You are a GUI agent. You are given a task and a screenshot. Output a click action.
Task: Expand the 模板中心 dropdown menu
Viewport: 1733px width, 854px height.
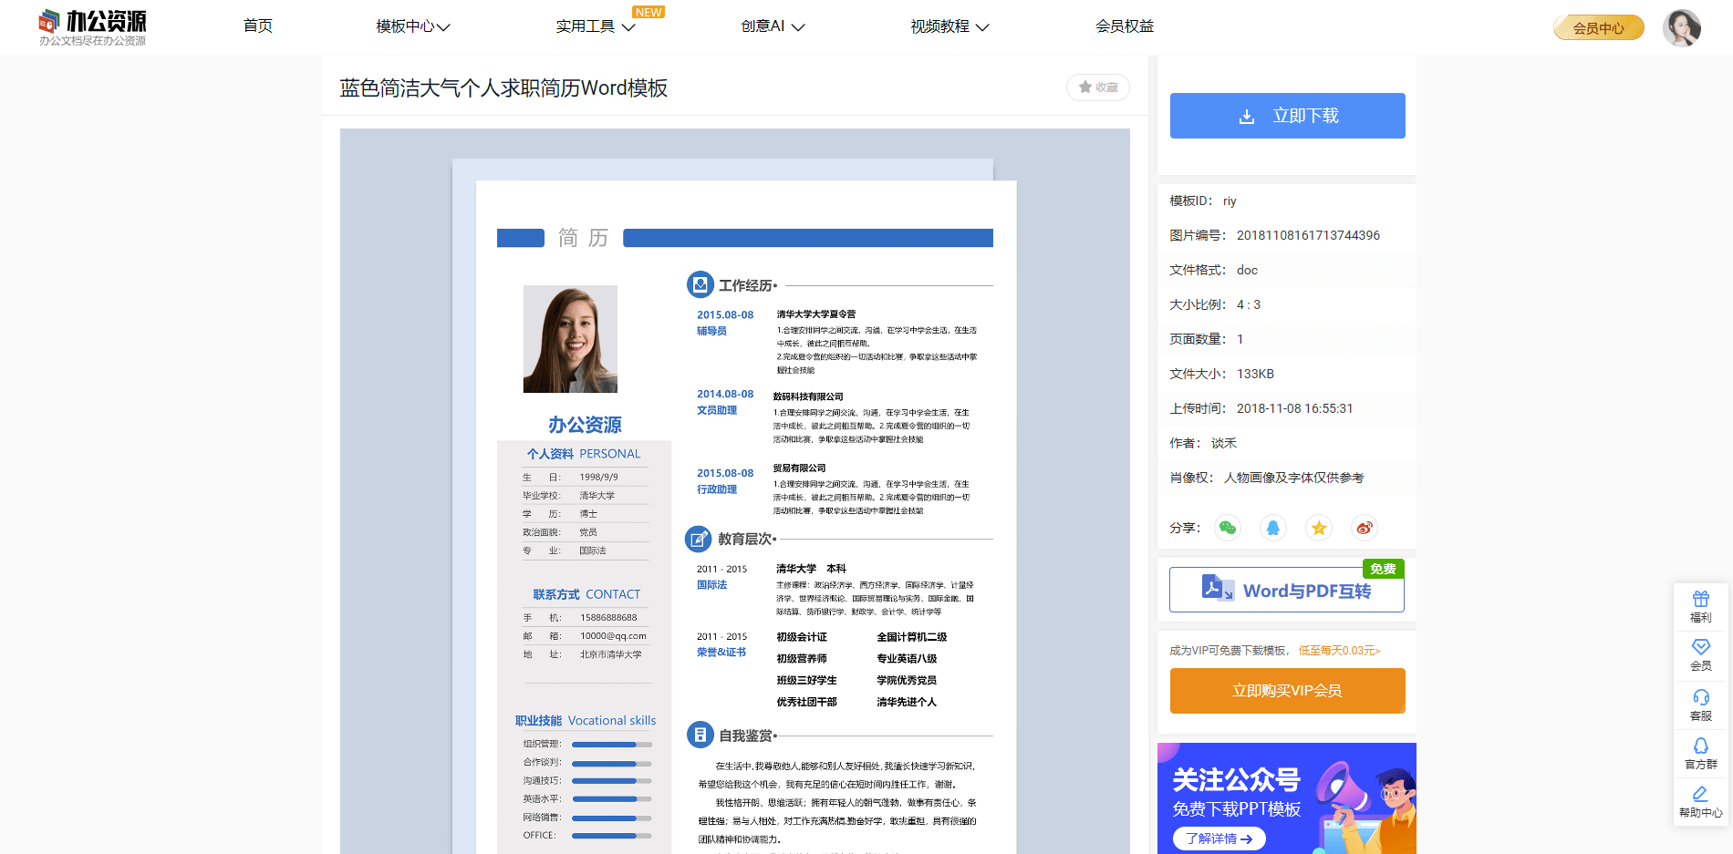point(413,26)
